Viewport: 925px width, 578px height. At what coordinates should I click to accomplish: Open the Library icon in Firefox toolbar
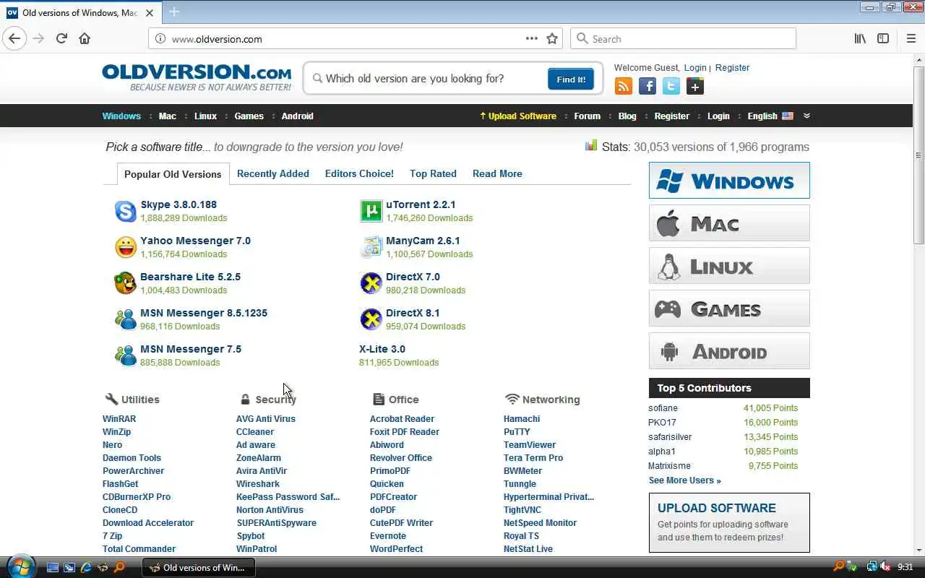point(860,39)
